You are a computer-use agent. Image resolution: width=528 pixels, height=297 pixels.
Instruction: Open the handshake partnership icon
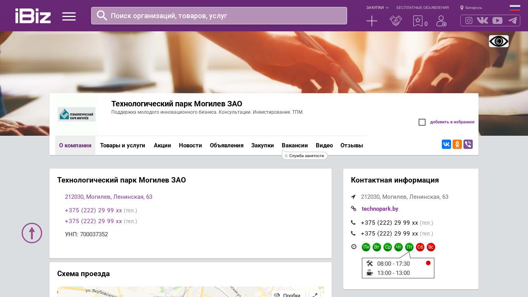[x=395, y=21]
